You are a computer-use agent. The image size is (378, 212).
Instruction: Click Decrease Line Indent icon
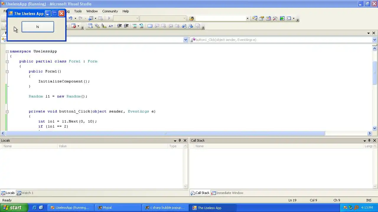tap(119, 26)
